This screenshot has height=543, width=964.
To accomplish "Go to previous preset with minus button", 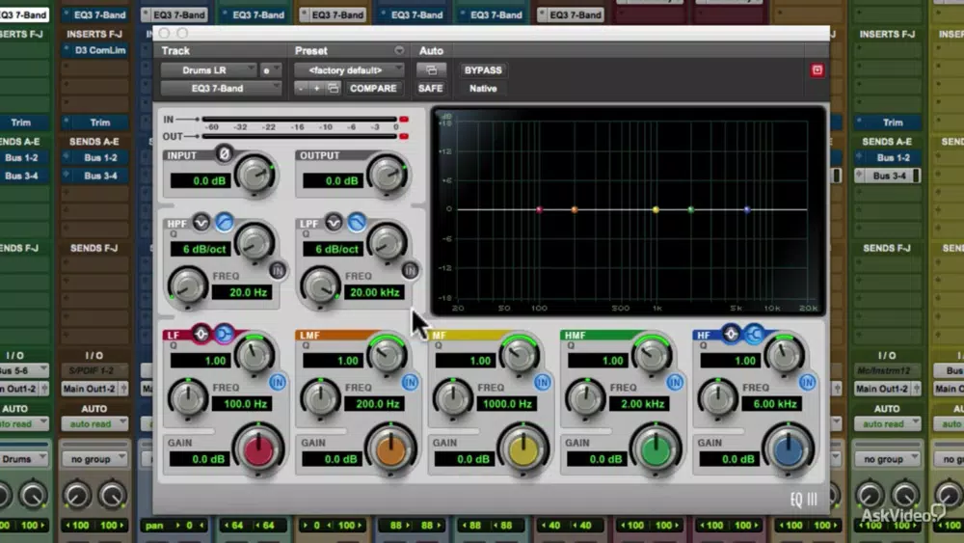I will point(301,89).
